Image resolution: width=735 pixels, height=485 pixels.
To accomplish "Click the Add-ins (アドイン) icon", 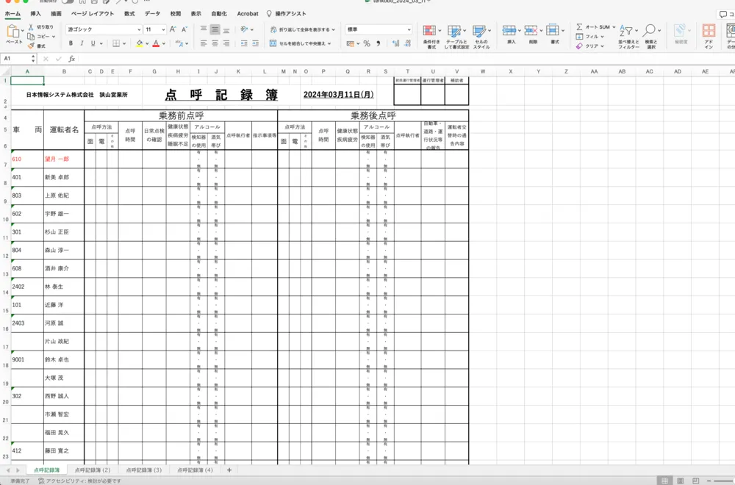I will pos(708,32).
